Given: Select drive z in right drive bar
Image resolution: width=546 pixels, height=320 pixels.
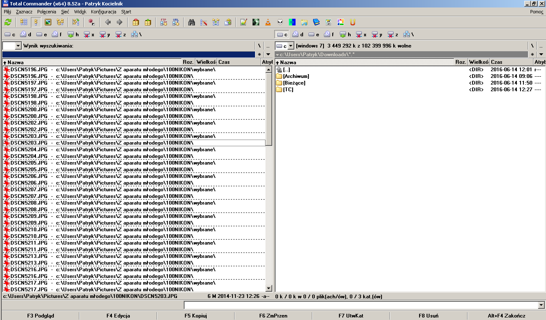Looking at the screenshot, I should point(392,35).
